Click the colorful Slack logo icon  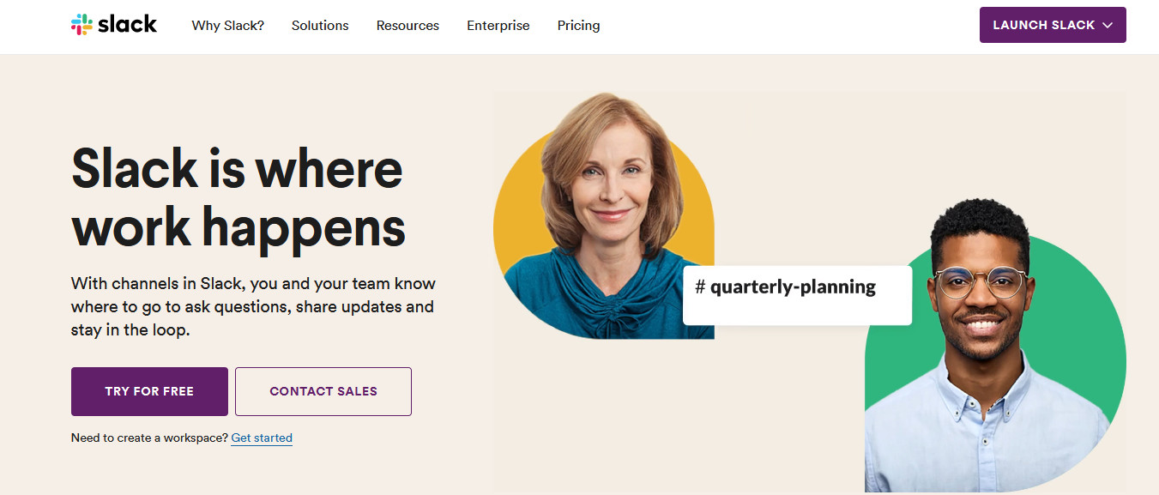(81, 25)
